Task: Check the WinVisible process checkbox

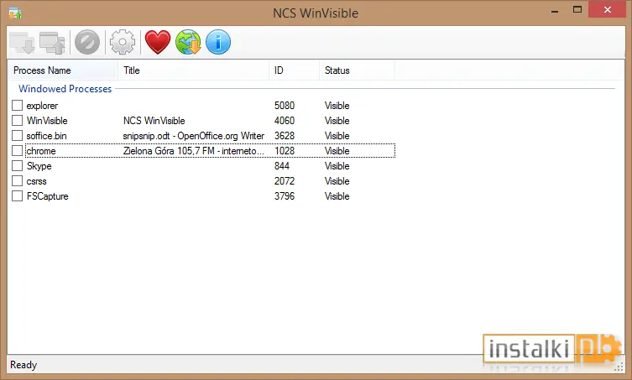Action: click(17, 121)
